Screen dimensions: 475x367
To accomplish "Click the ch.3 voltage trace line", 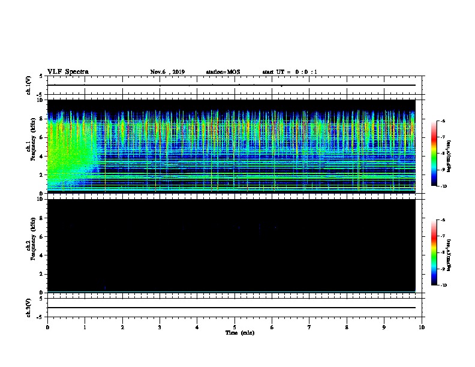I will click(232, 308).
